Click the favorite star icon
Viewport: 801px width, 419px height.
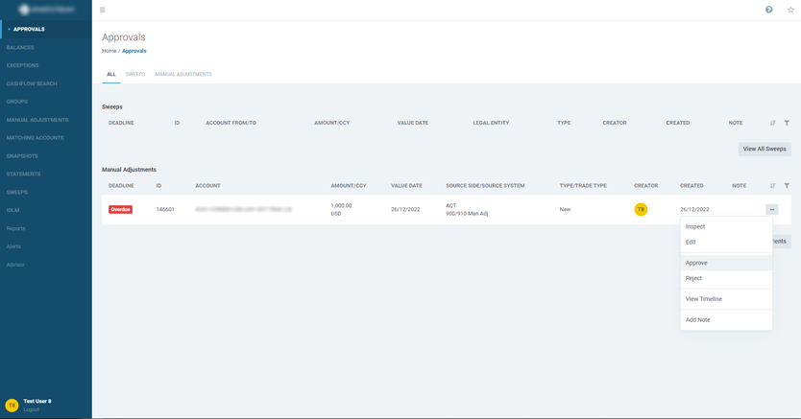tap(790, 10)
